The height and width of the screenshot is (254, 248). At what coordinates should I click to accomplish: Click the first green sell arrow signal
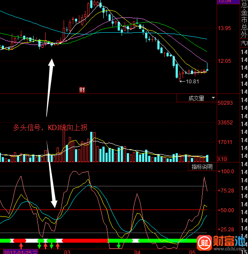pyautogui.click(x=39, y=246)
